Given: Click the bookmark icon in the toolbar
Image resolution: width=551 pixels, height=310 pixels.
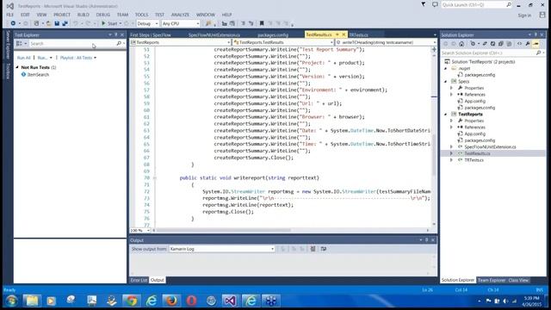Looking at the screenshot, I should click(x=262, y=23).
